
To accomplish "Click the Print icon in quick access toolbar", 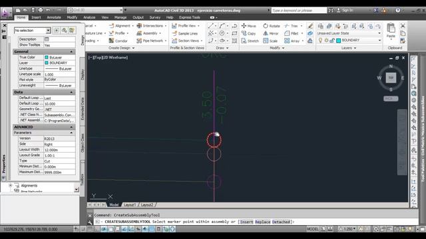I will point(41,10).
